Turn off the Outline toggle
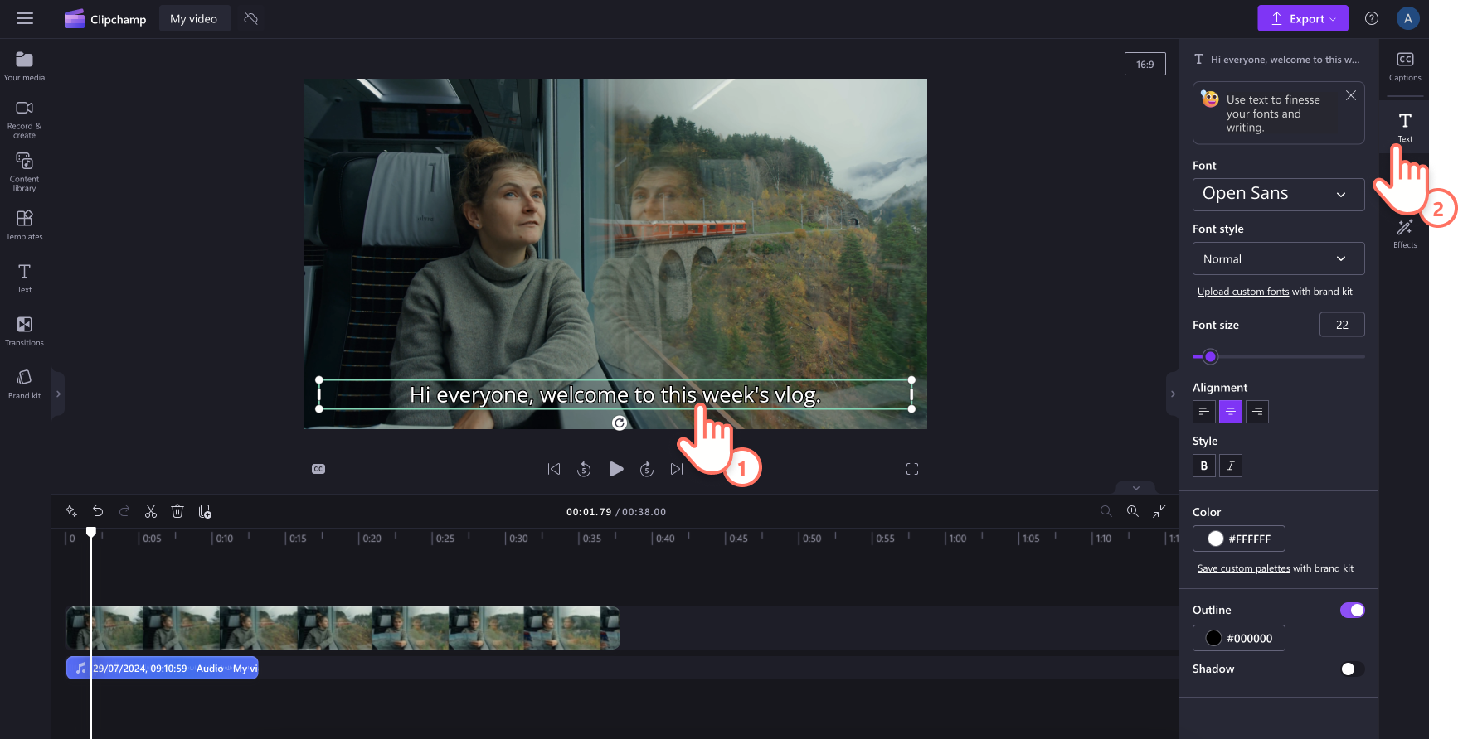The image size is (1458, 739). (x=1352, y=610)
